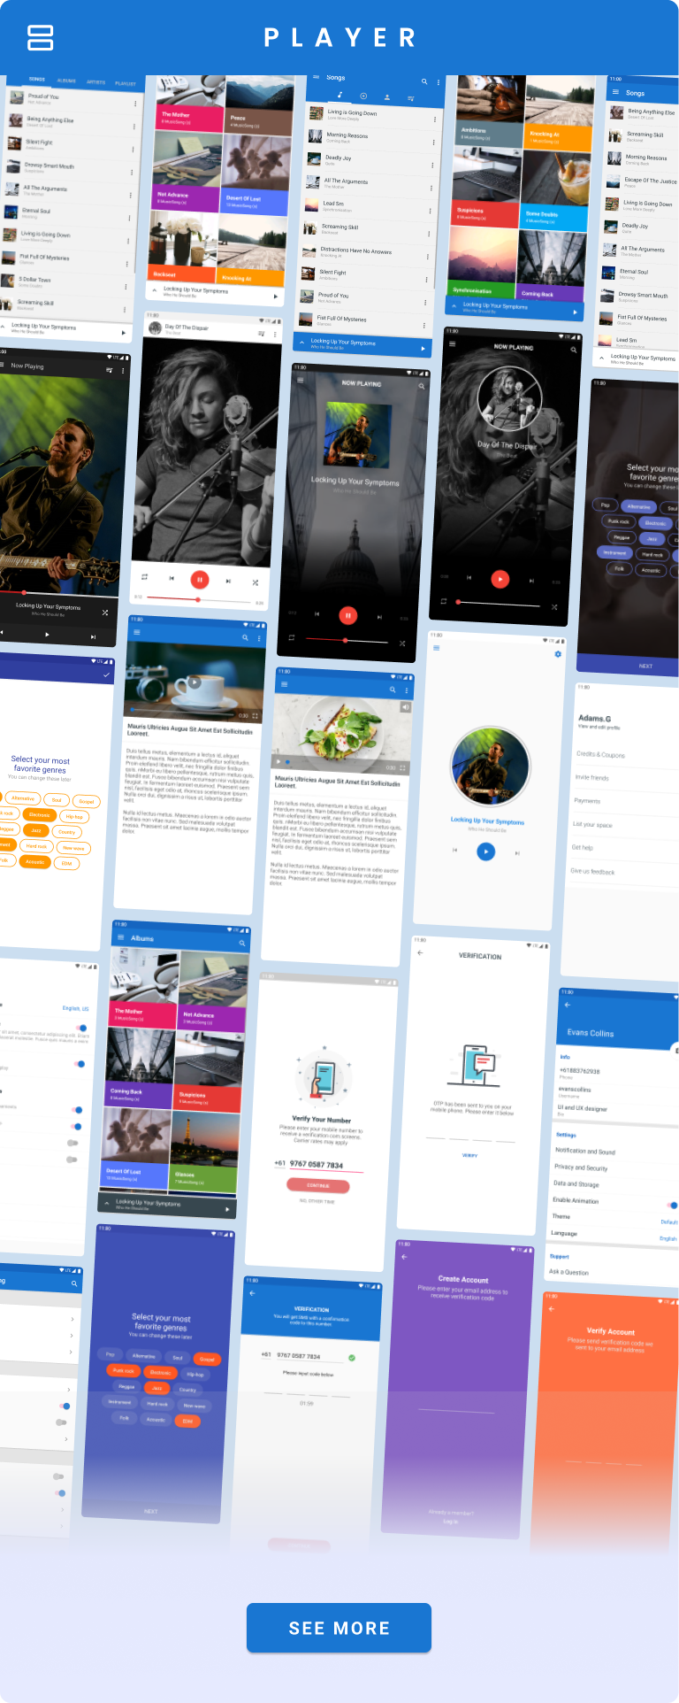This screenshot has width=679, height=1703.
Task: Select SONGS tab in top-left screen
Action: click(37, 79)
